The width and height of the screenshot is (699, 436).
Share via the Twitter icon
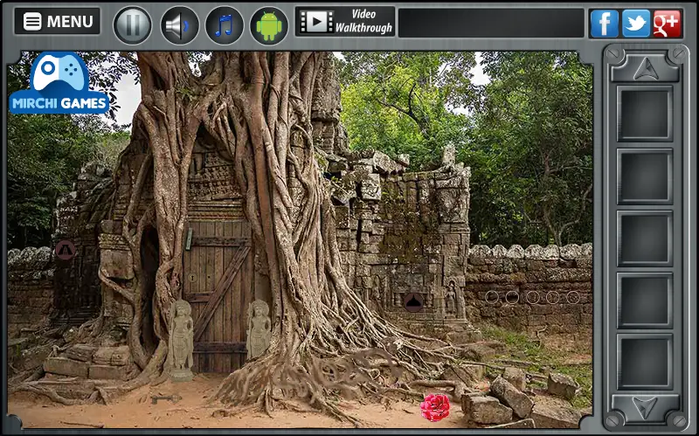636,24
